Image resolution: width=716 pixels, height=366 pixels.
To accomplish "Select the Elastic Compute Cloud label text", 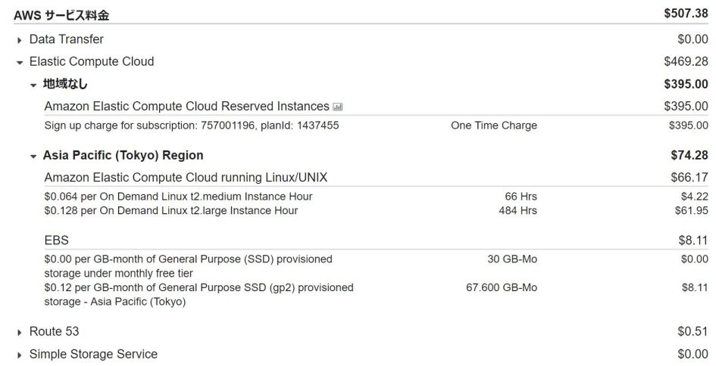I will pos(91,61).
